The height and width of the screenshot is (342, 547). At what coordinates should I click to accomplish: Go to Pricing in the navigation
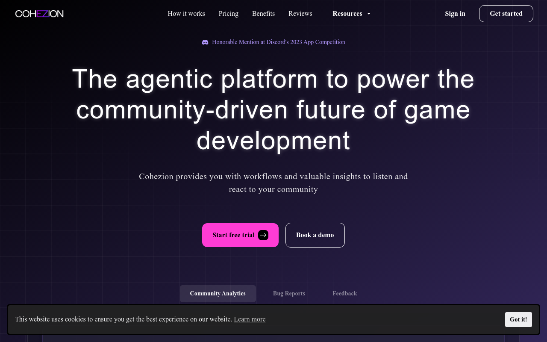(229, 14)
